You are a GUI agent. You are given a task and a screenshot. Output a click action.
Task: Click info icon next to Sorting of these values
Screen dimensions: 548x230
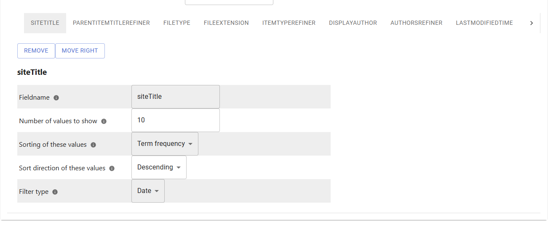94,145
